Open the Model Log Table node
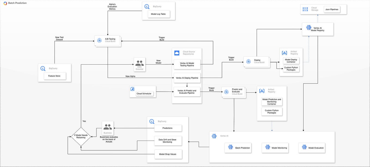The height and width of the screenshot is (167, 370). [x=158, y=14]
